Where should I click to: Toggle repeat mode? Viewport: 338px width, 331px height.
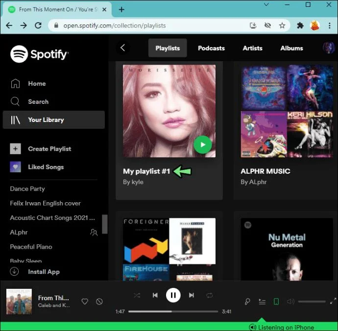pyautogui.click(x=209, y=295)
